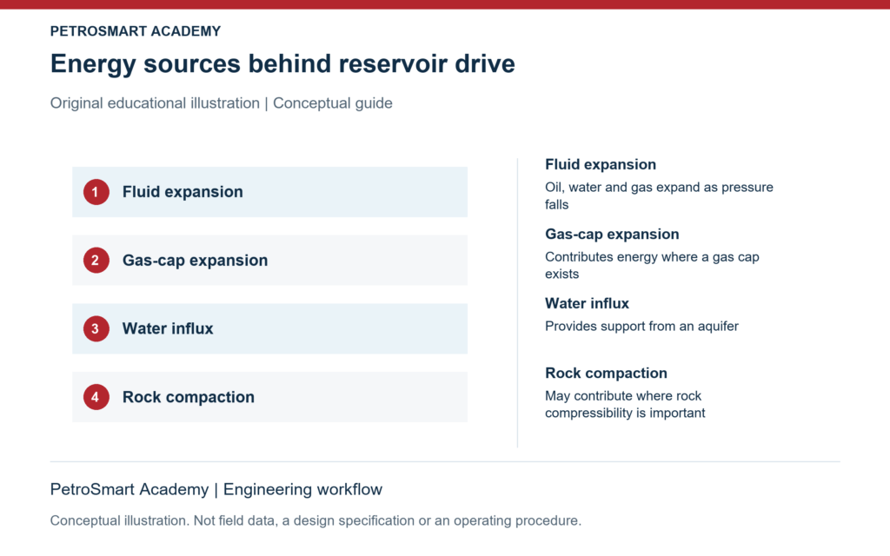The image size is (890, 556).
Task: Click the red number 1 badge
Action: click(96, 192)
